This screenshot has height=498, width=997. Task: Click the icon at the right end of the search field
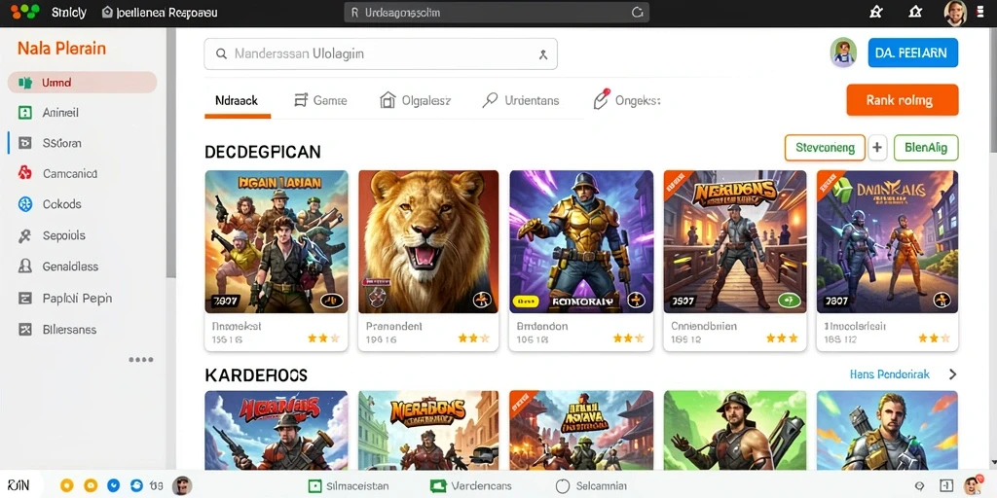(543, 54)
